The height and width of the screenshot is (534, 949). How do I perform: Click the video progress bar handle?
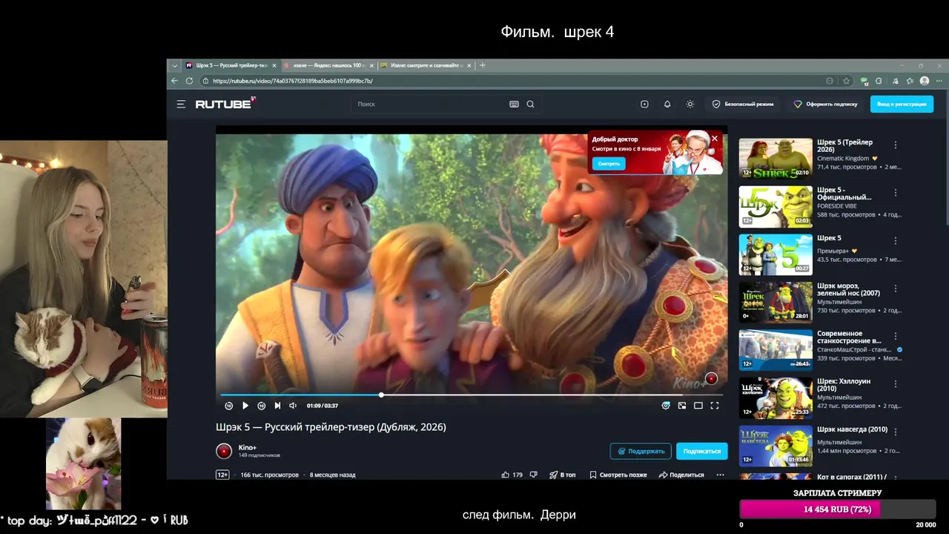tap(381, 395)
